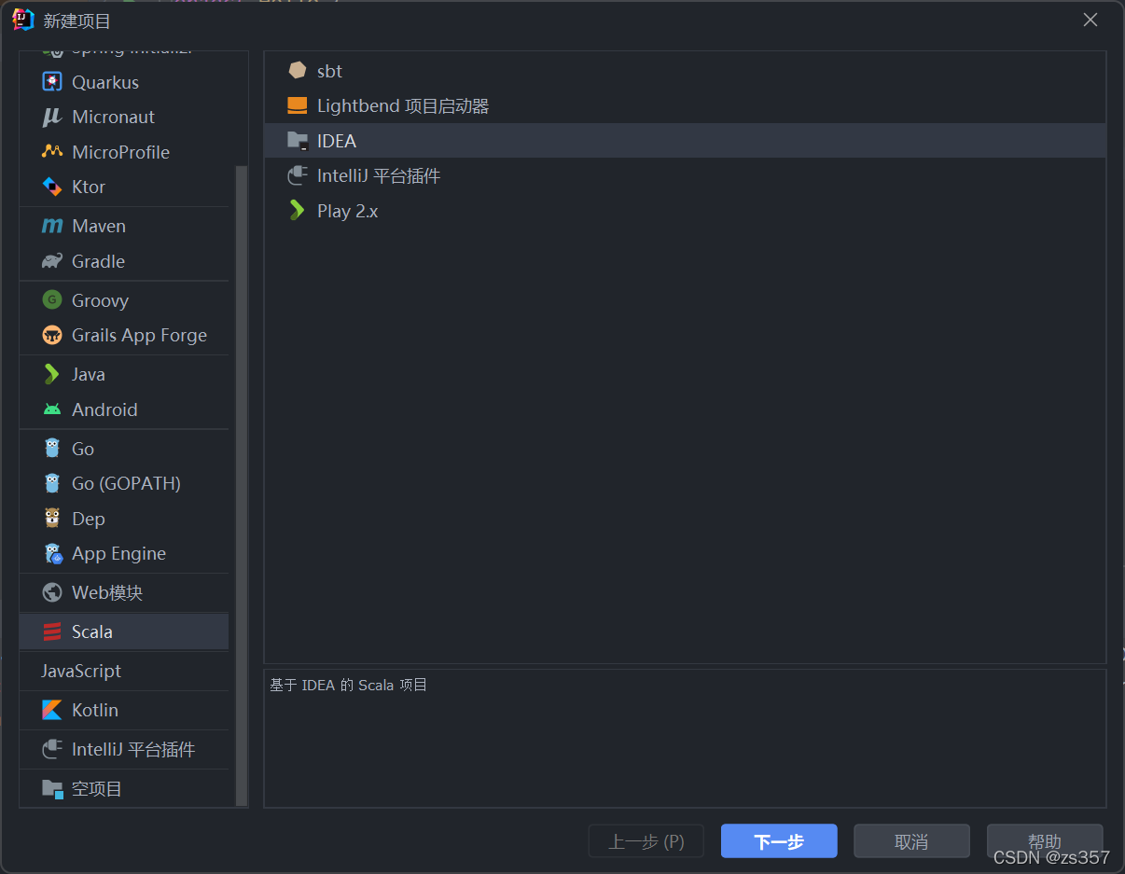The height and width of the screenshot is (874, 1125).
Task: Select Go (GOPATH) entry text
Action: coord(126,483)
